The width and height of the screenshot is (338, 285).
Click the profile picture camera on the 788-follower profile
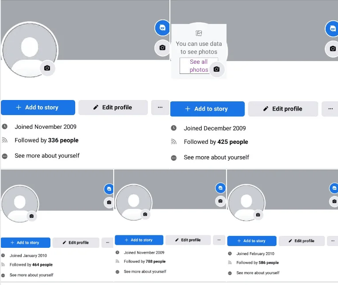tap(145, 214)
